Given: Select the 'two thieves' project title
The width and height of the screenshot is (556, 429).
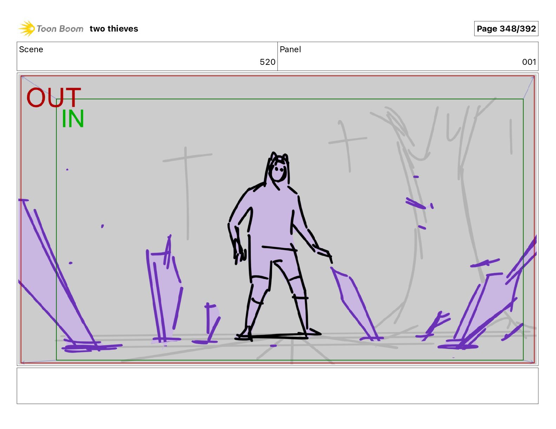Looking at the screenshot, I should [114, 29].
